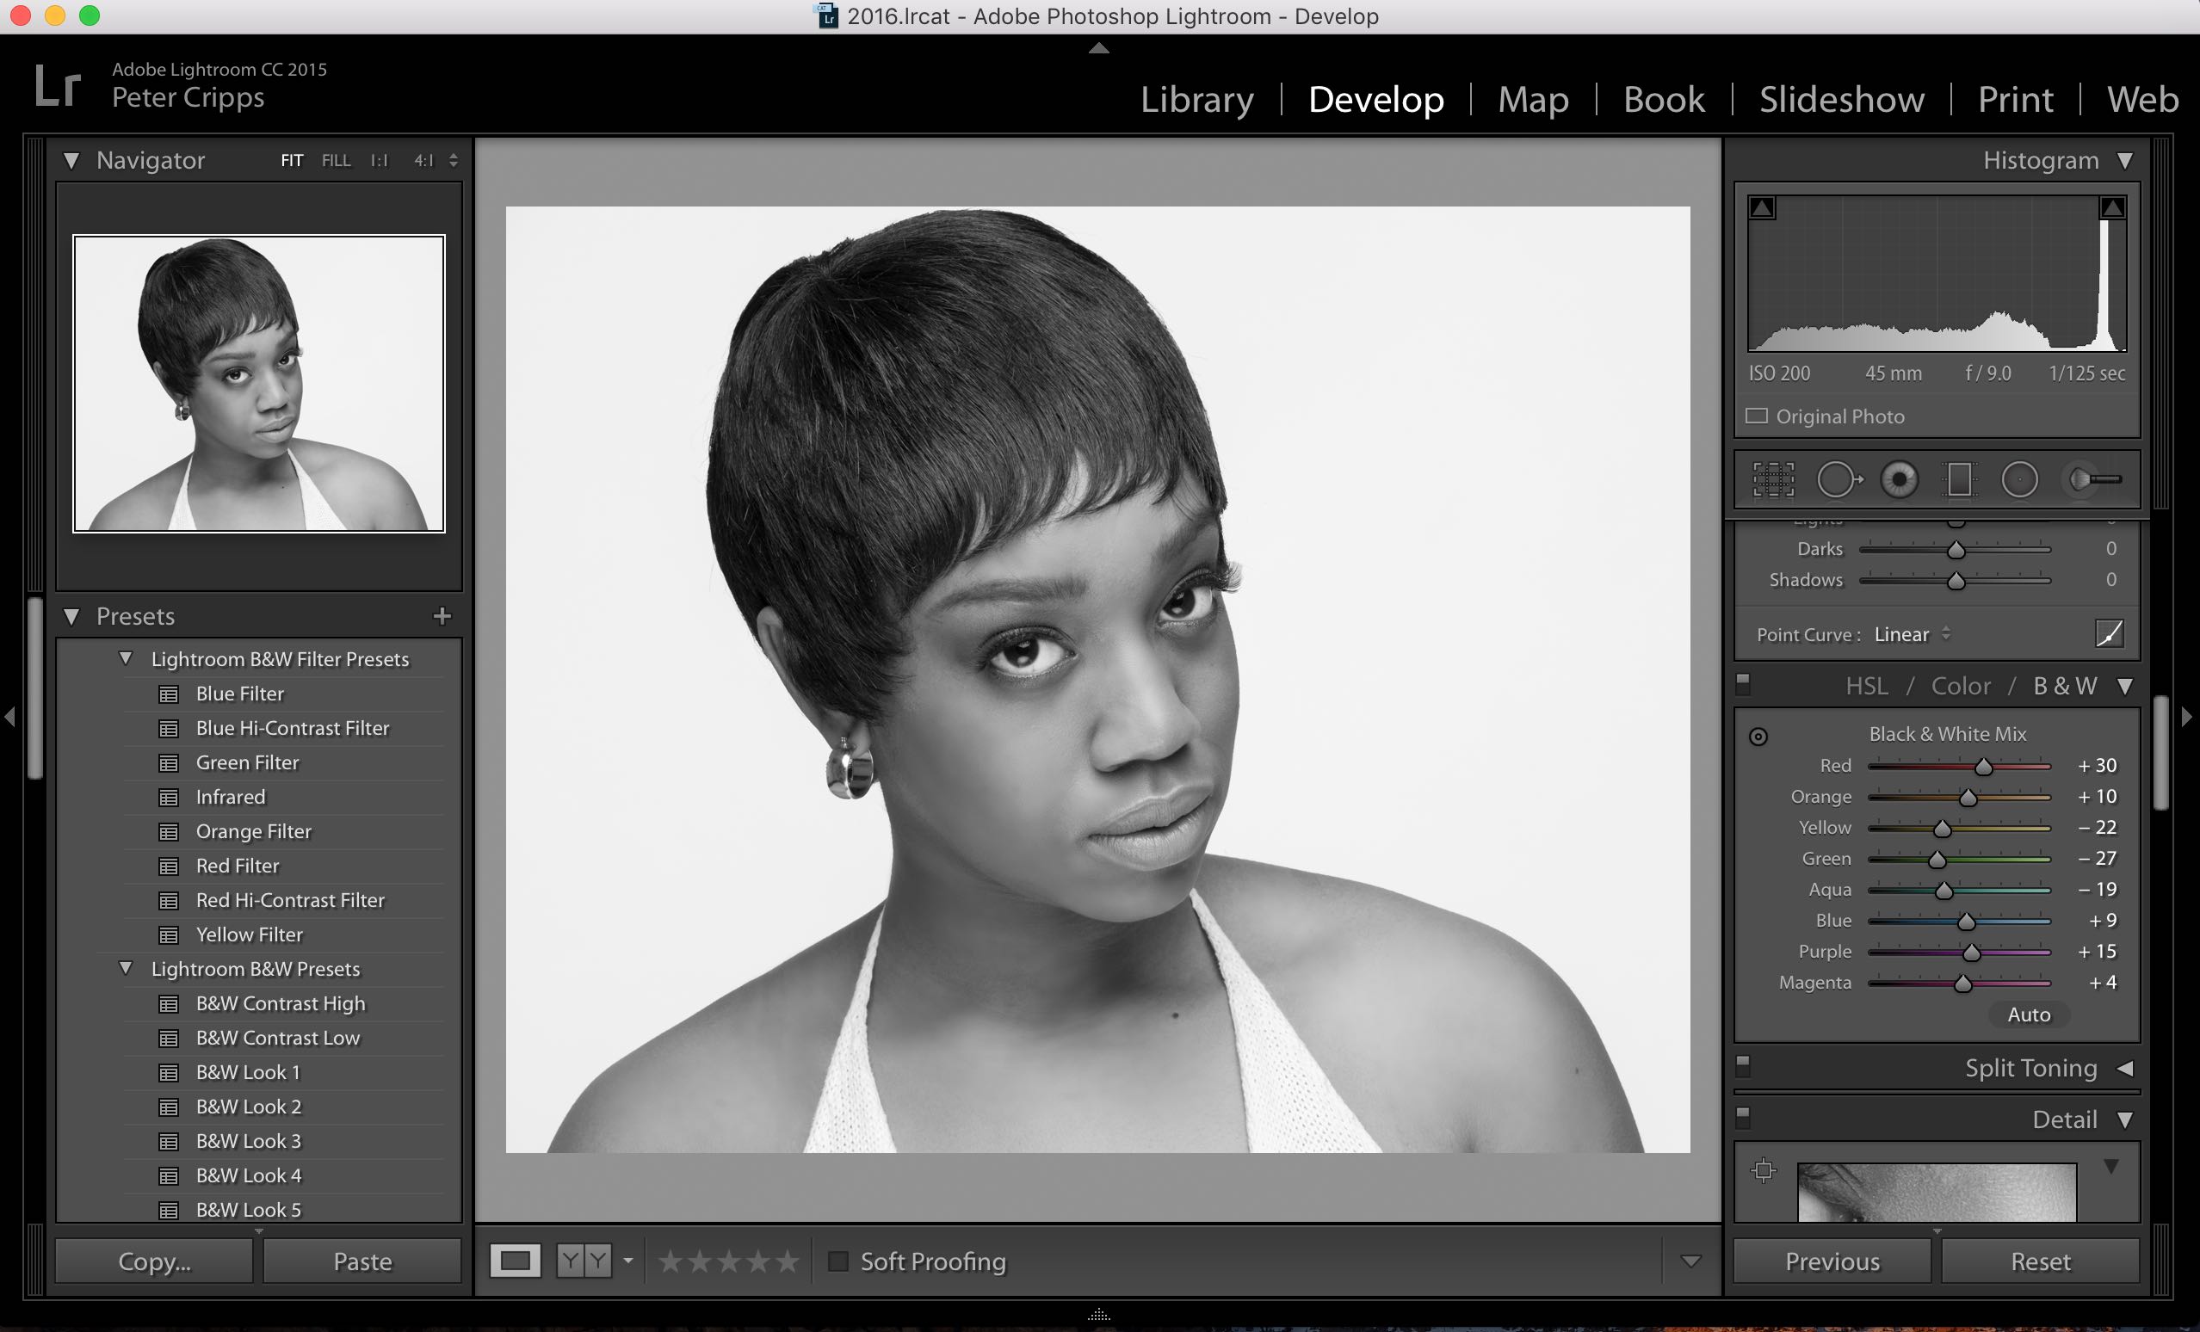2200x1332 pixels.
Task: Select the Graduated Filter tool
Action: coord(1961,479)
